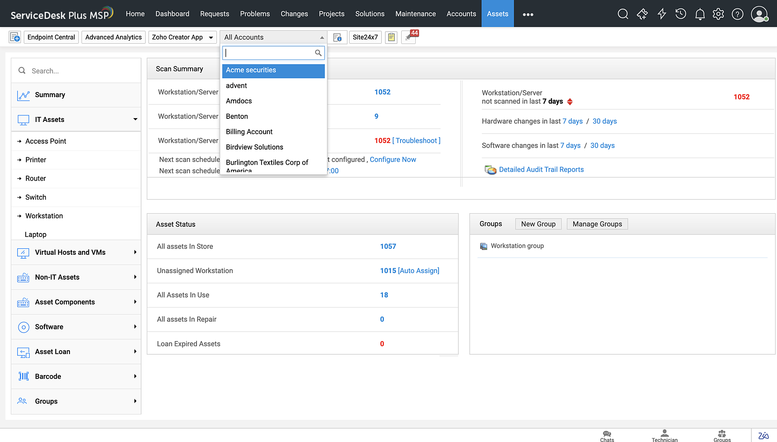Screen dimensions: 777x442
Task: Open Chats in bottom bar
Action: coord(607,436)
